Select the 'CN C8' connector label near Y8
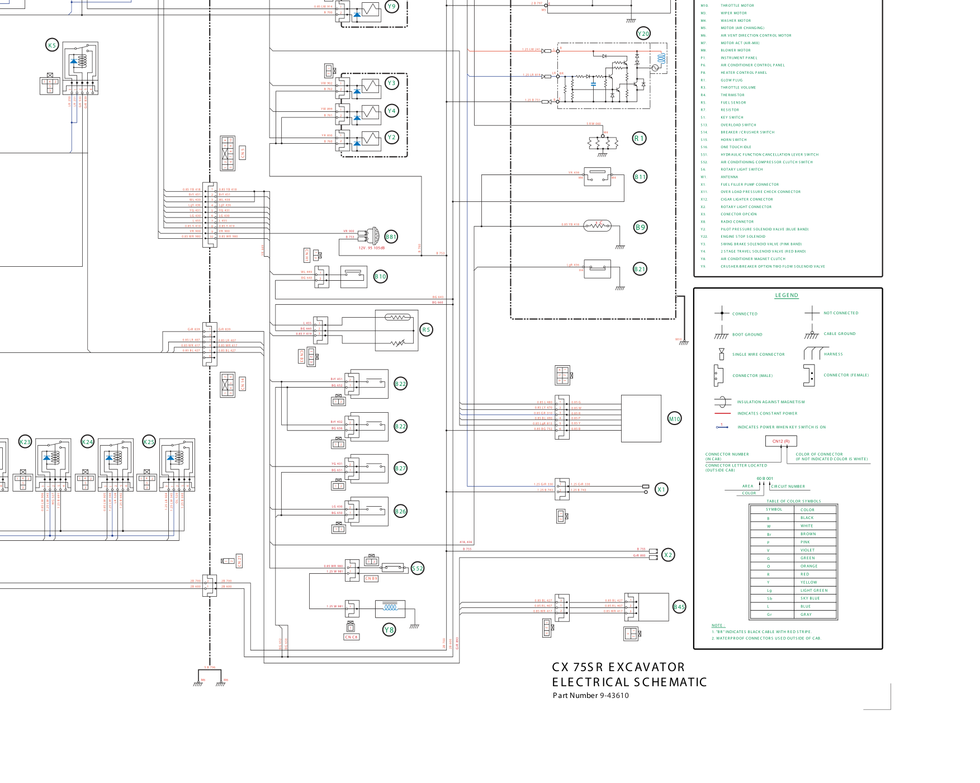 click(x=352, y=637)
